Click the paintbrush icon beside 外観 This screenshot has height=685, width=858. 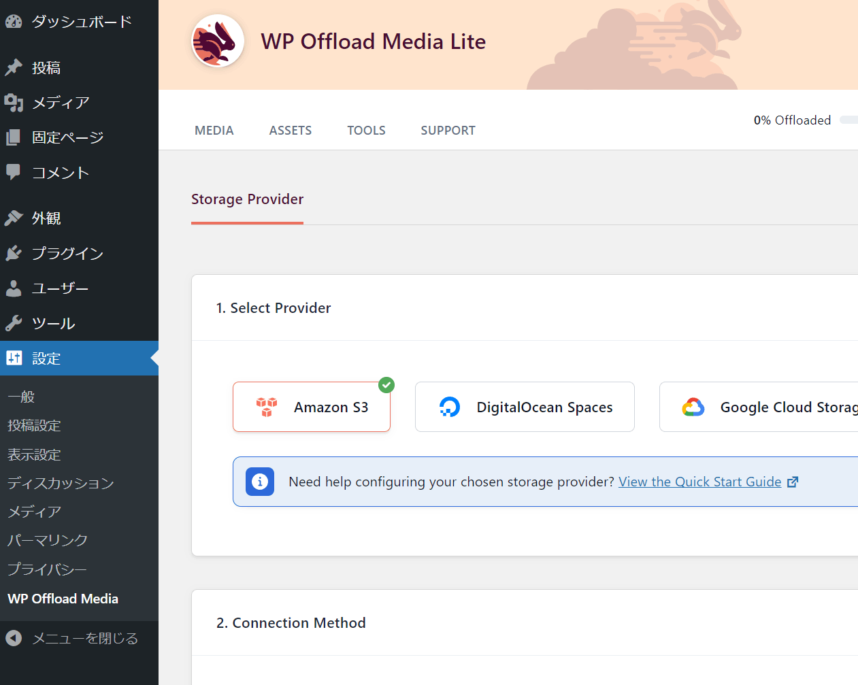click(14, 218)
